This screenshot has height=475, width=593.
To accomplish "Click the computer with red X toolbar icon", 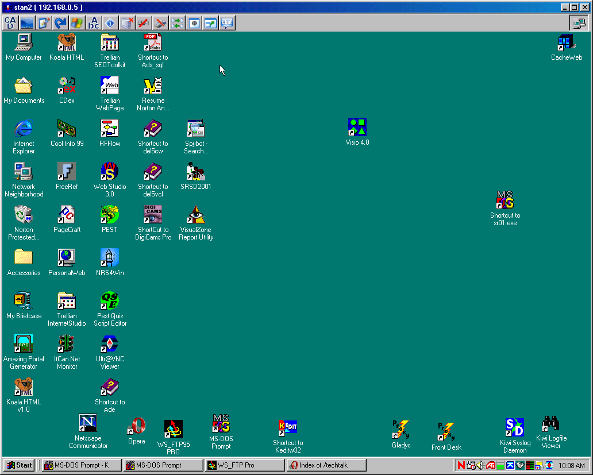I will point(127,23).
